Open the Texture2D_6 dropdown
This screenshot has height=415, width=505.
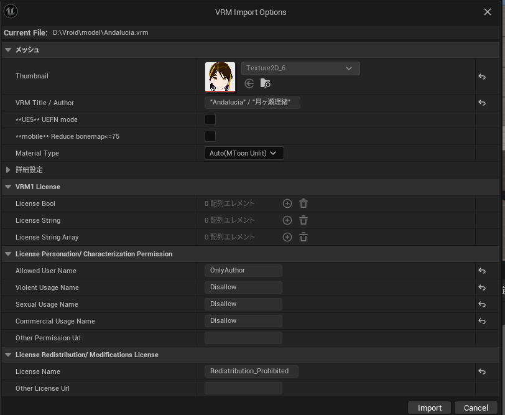[300, 68]
